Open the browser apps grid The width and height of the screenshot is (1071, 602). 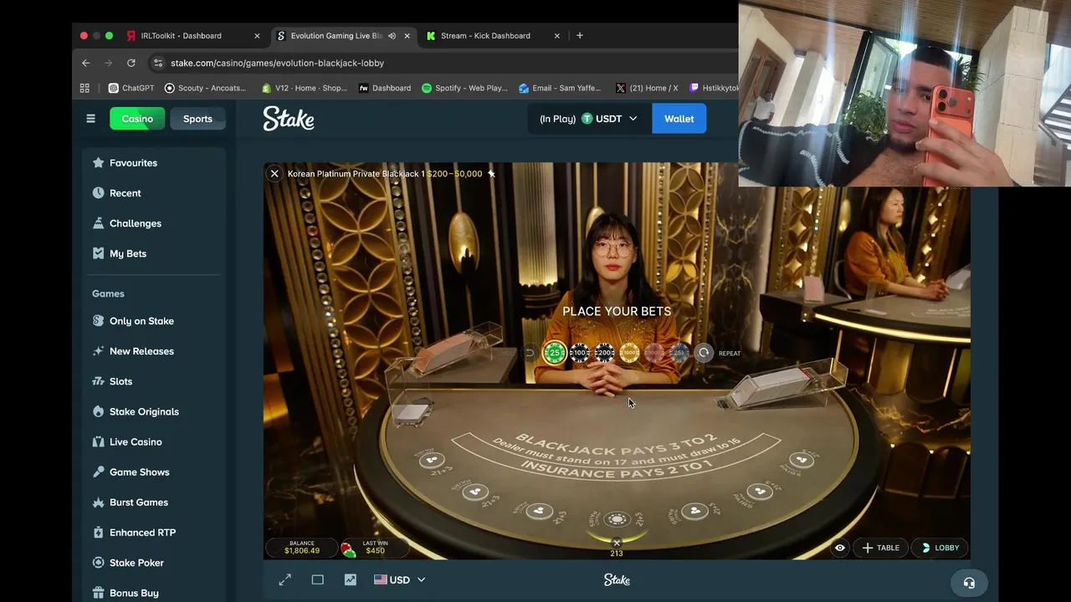tap(85, 88)
